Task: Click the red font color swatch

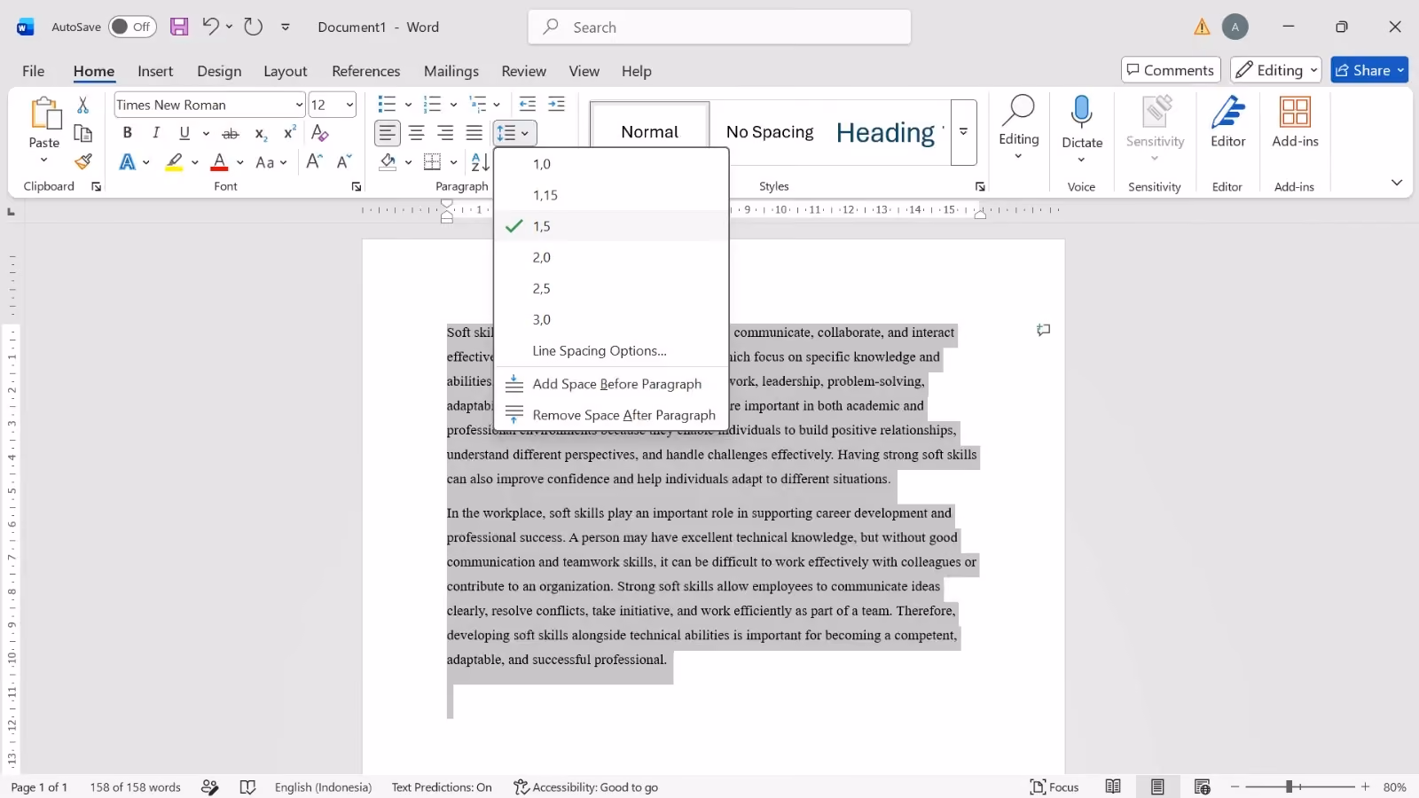Action: pyautogui.click(x=220, y=162)
